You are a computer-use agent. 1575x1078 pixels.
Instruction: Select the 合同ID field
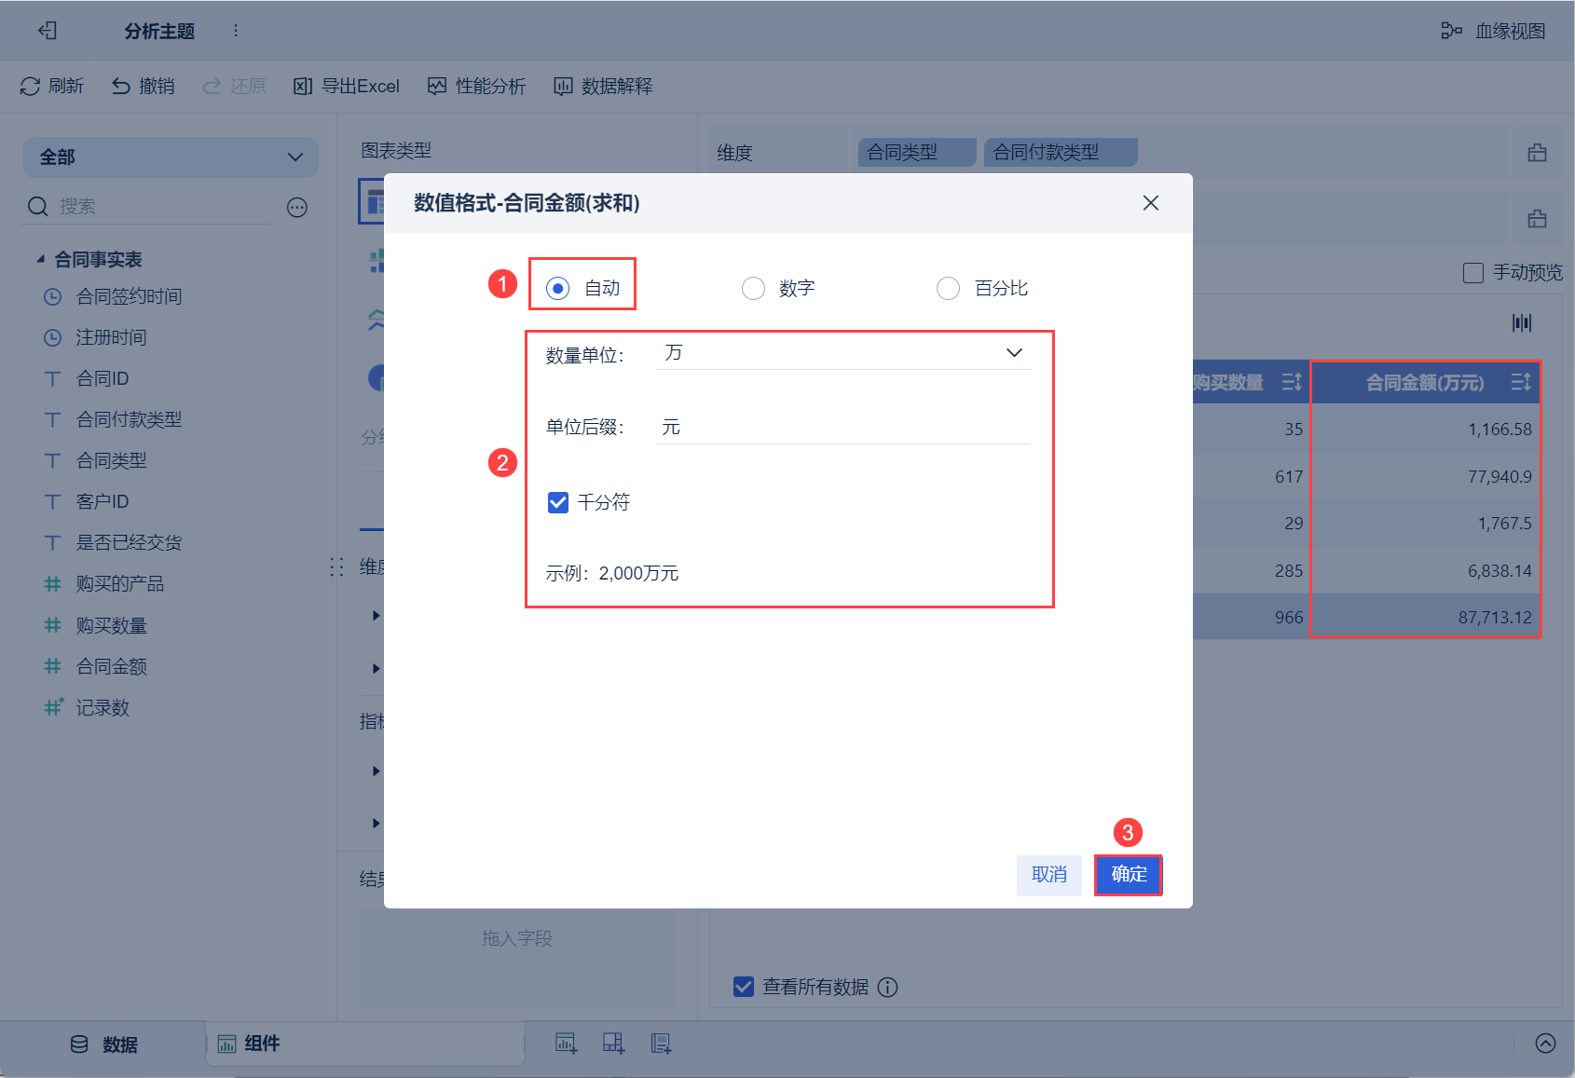87,378
